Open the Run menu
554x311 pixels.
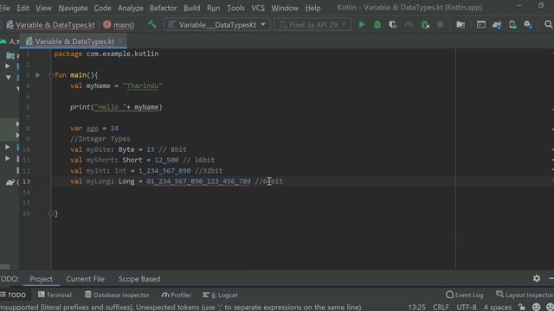pyautogui.click(x=214, y=8)
